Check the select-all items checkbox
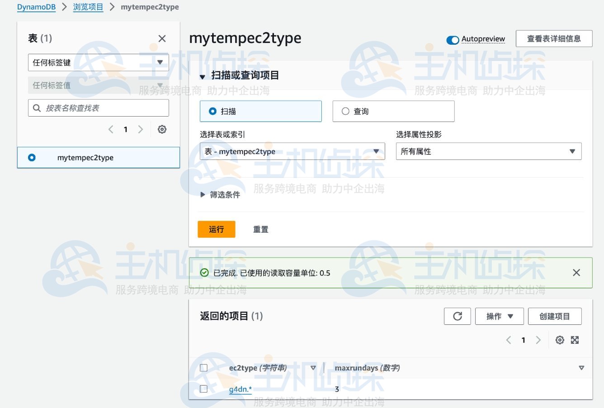 (x=203, y=368)
